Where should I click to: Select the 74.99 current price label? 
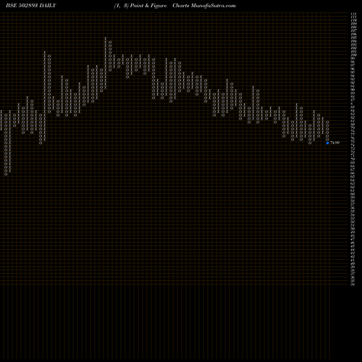[335, 143]
